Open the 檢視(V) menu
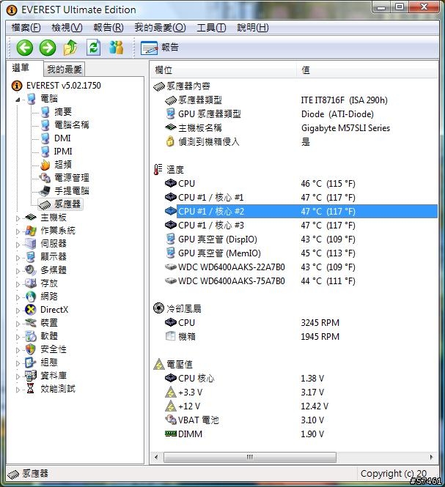The image size is (445, 487). click(67, 28)
